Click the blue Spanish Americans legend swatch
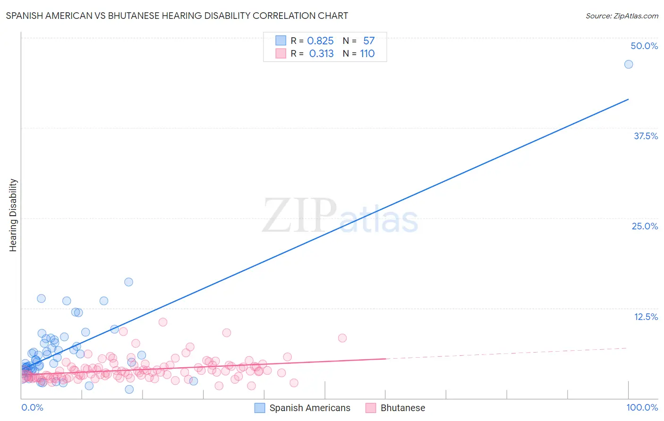Viewport: 664px width, 421px height. pyautogui.click(x=260, y=408)
